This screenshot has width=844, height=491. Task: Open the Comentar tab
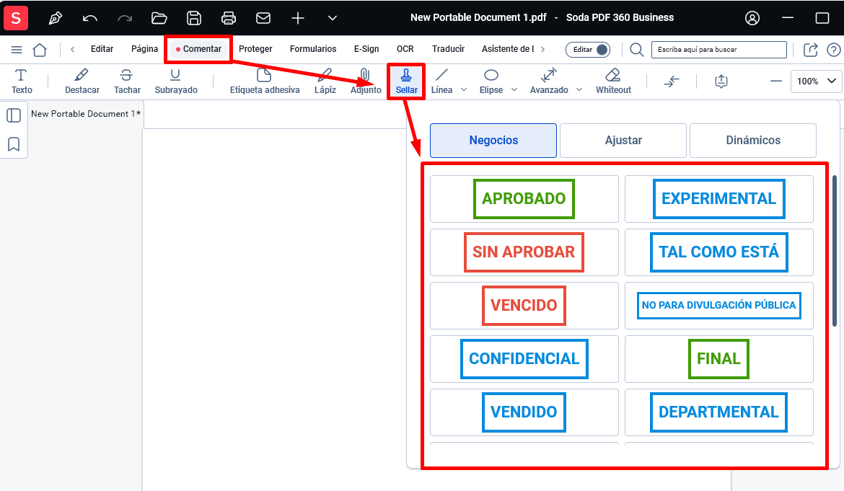[x=198, y=49]
